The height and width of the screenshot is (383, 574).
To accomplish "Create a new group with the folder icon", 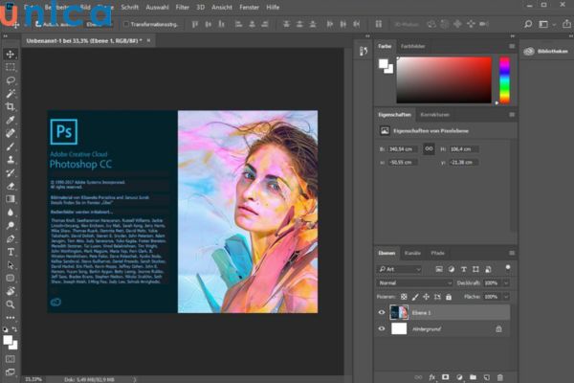I will pos(473,377).
